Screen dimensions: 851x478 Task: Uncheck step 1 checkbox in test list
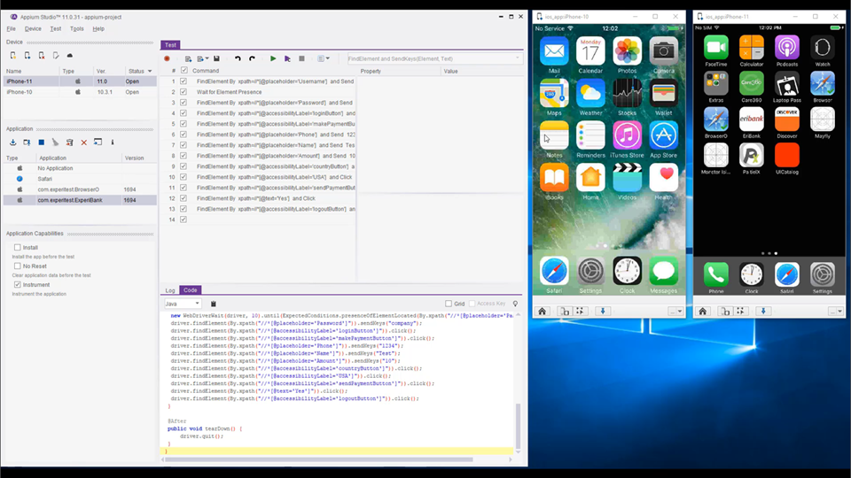[x=183, y=81]
